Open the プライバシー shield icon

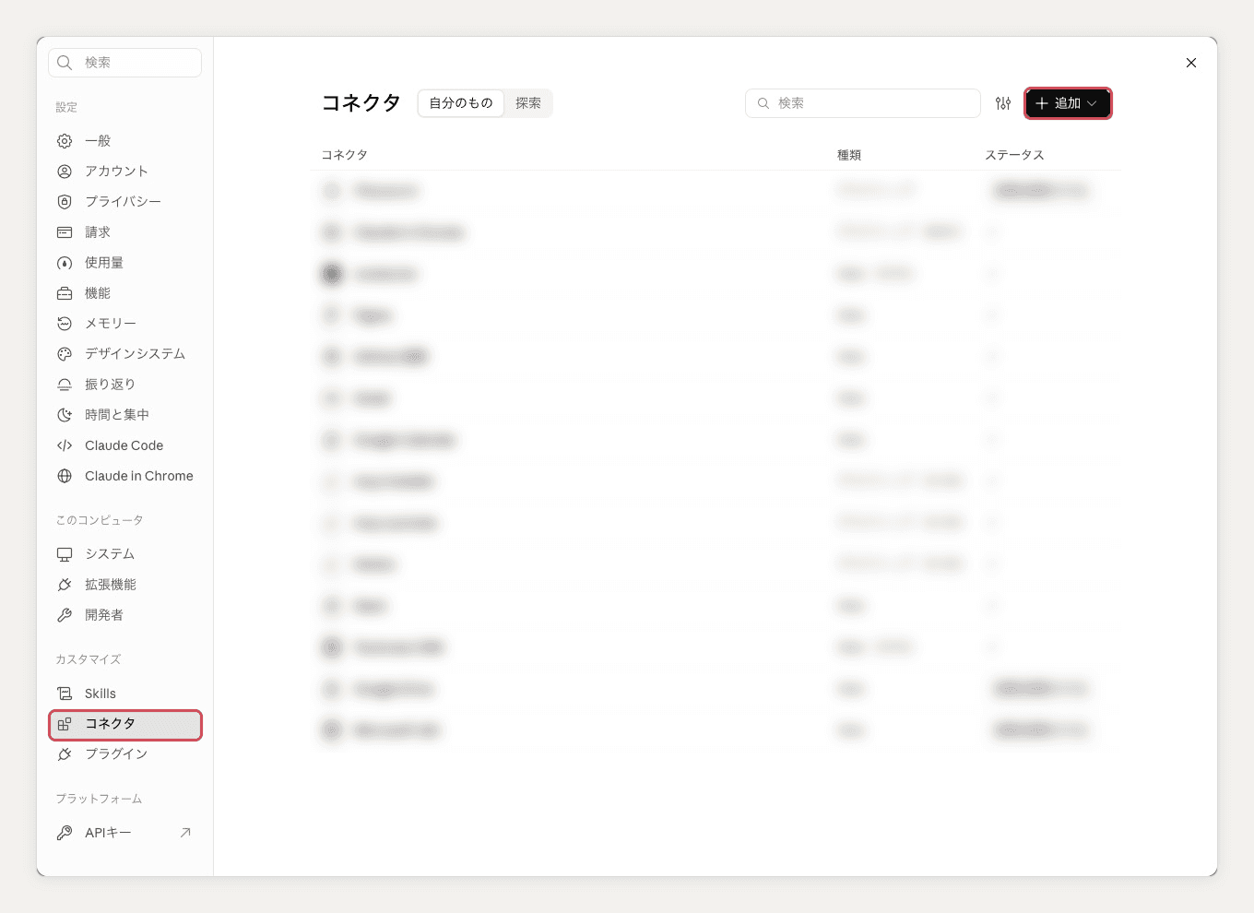click(x=65, y=202)
